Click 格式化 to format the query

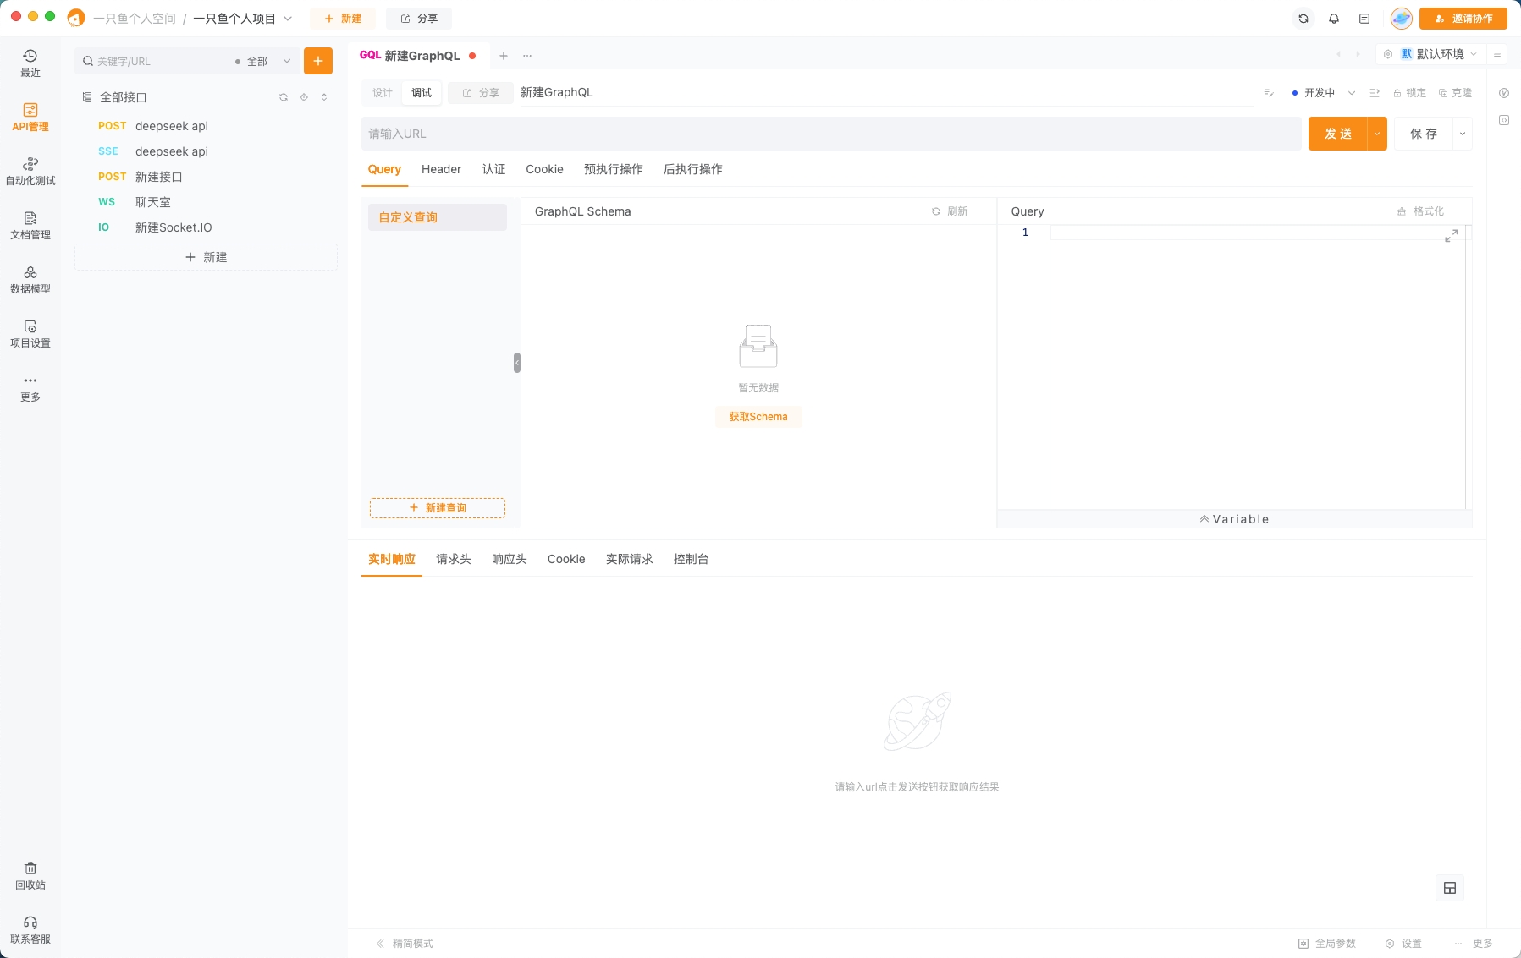pyautogui.click(x=1421, y=211)
